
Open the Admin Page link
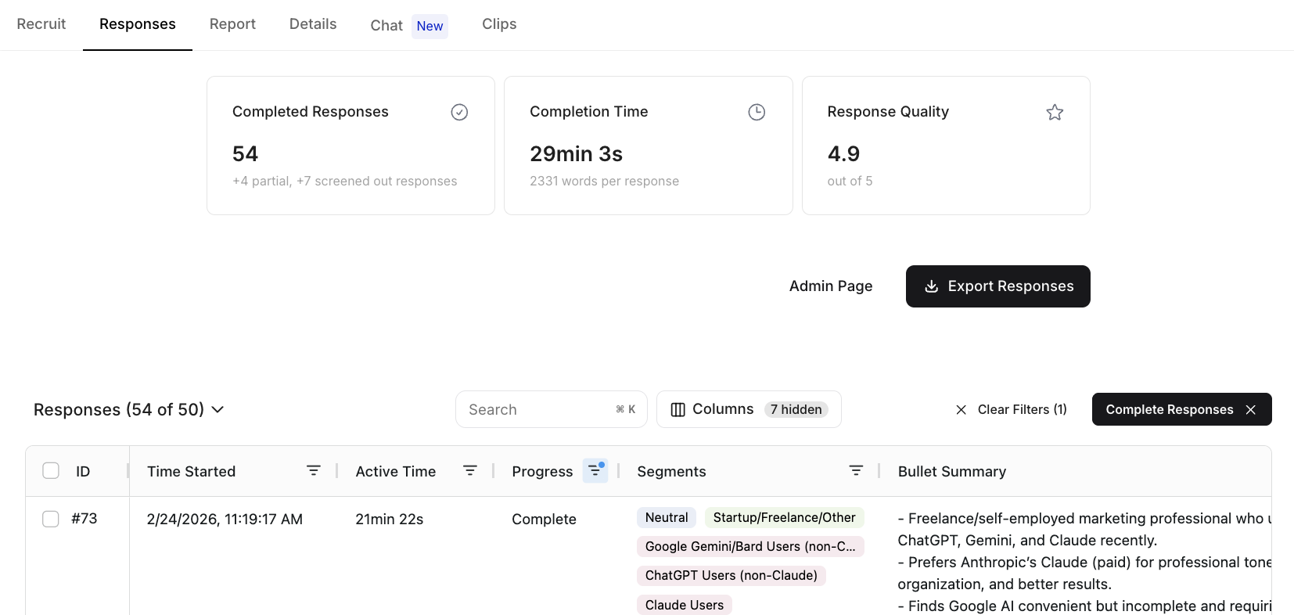coord(831,286)
